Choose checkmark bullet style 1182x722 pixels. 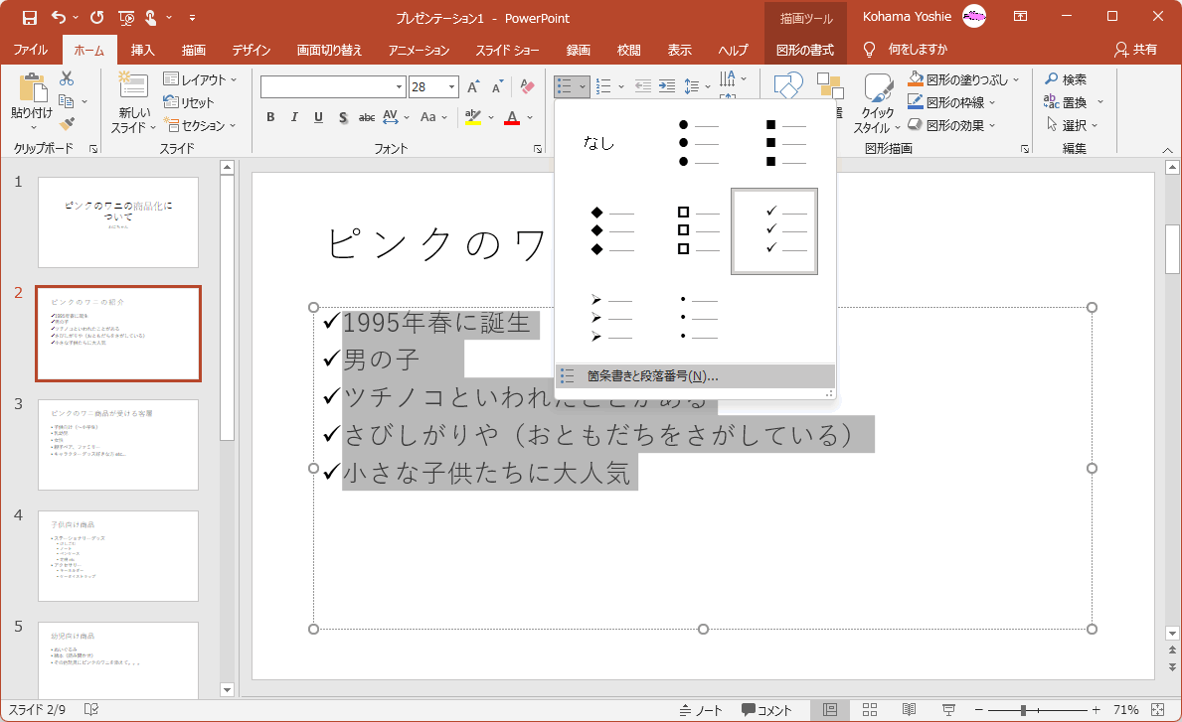click(774, 231)
